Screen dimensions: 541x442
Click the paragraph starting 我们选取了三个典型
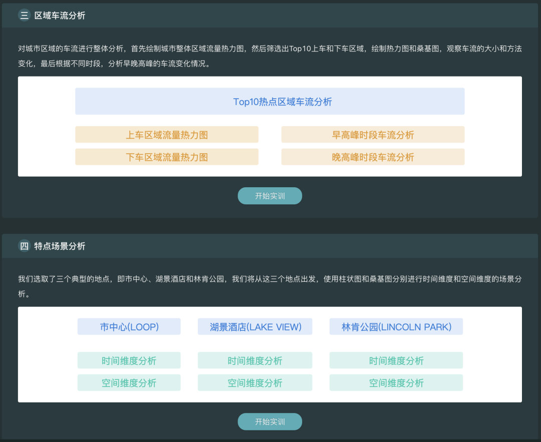pos(270,286)
